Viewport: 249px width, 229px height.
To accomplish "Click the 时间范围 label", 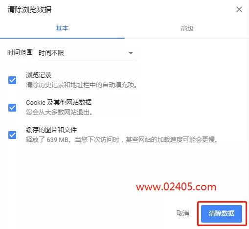I will coord(20,52).
